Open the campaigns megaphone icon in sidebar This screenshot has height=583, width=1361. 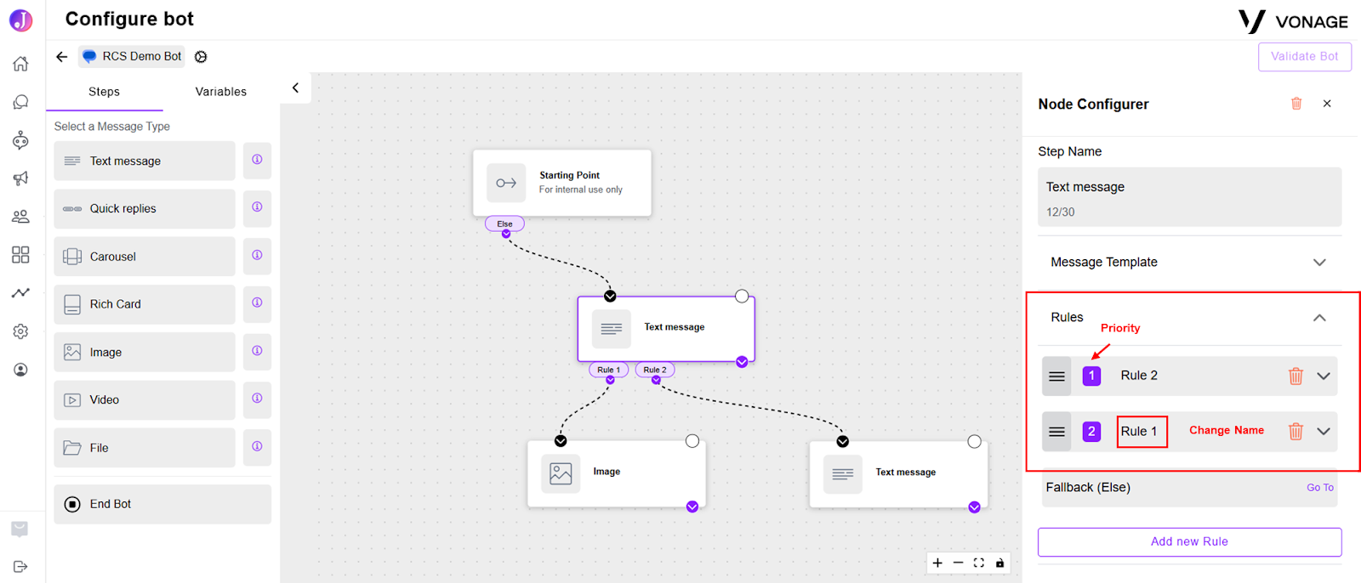(x=20, y=178)
